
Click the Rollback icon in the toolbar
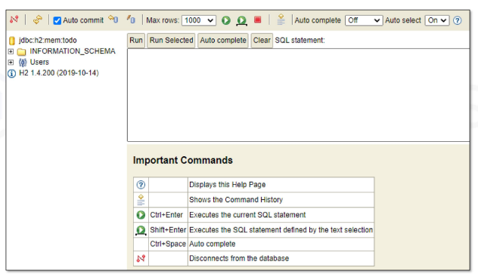[x=113, y=20]
